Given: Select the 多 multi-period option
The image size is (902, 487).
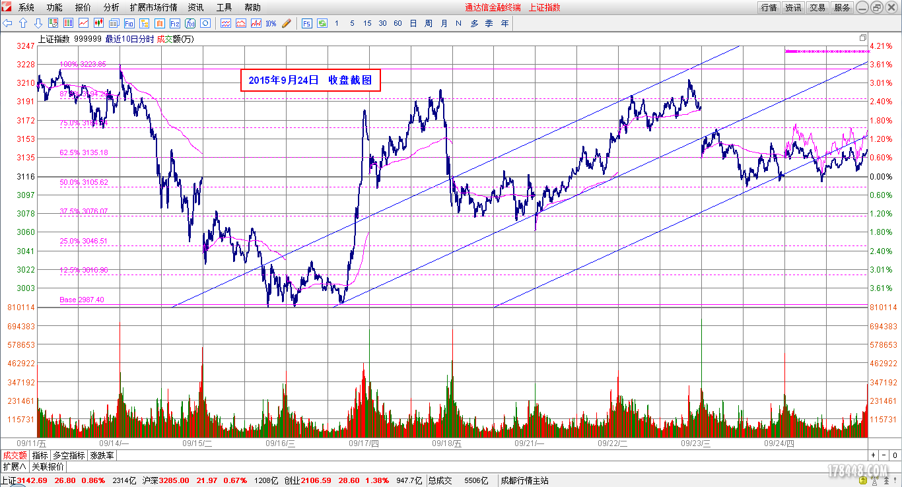Looking at the screenshot, I should 474,23.
